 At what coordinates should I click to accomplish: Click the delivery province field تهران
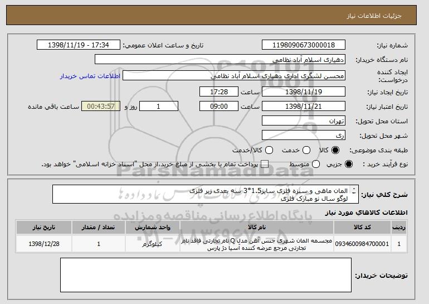[304, 121]
